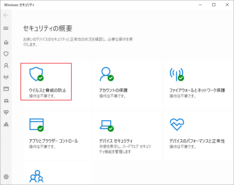Screen dimensions: 234x185
Task: Select the Device performance heart icon in sidebar
Action: coord(6,112)
